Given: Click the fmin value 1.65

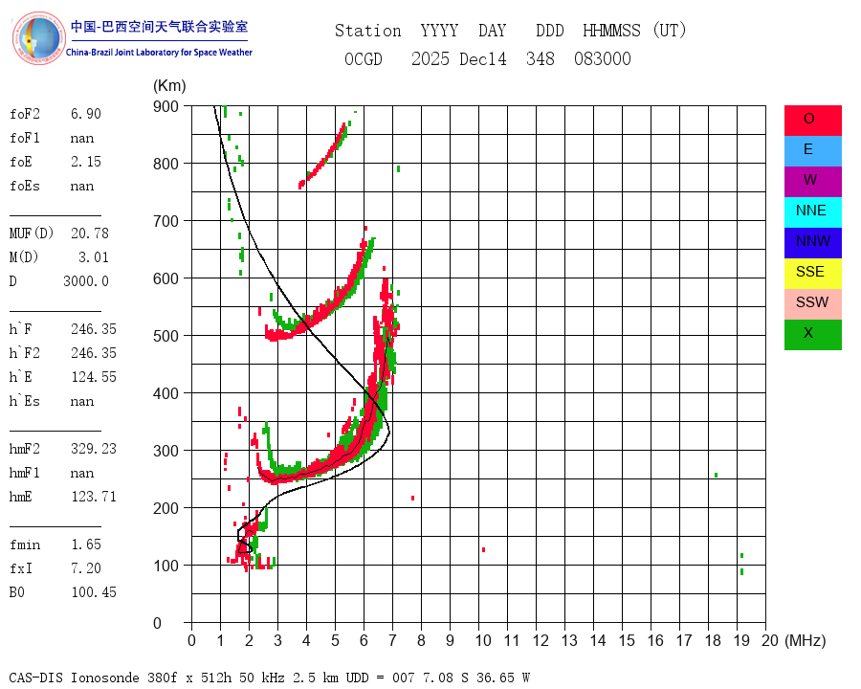Looking at the screenshot, I should click(86, 545).
